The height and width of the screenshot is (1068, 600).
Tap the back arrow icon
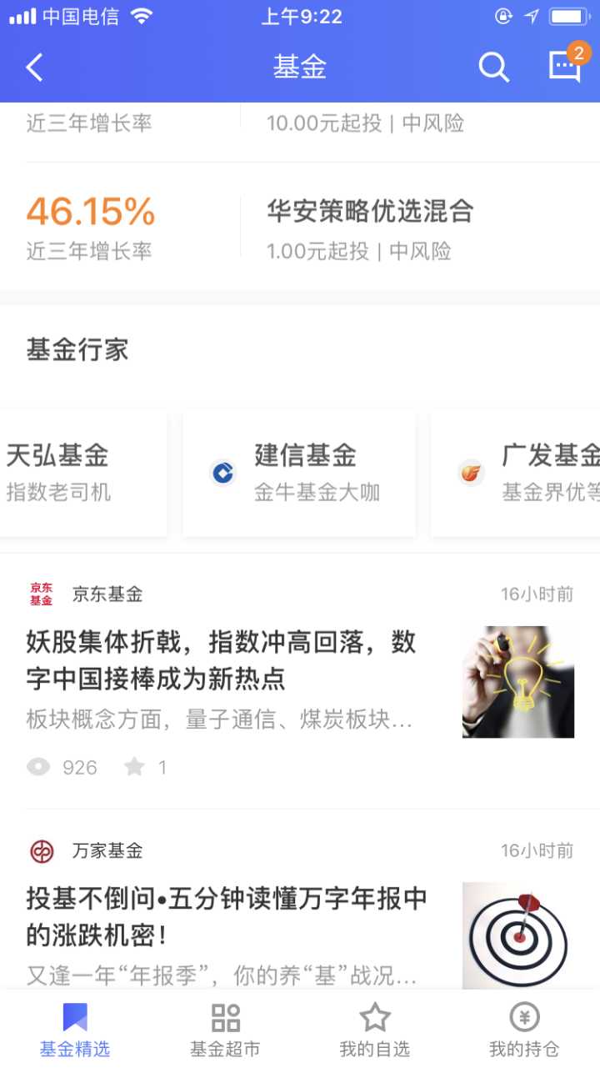point(34,68)
